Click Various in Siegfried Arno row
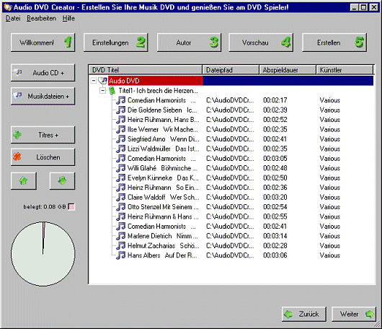This screenshot has width=382, height=329. (x=330, y=139)
